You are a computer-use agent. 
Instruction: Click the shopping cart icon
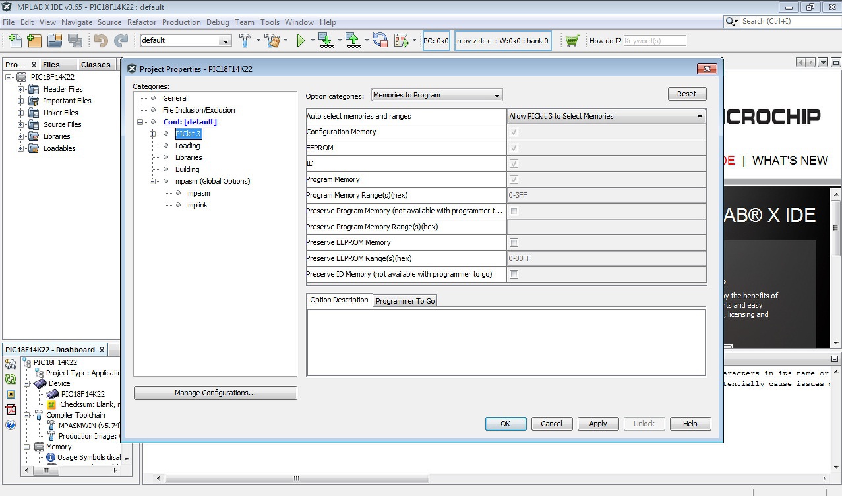pos(572,41)
